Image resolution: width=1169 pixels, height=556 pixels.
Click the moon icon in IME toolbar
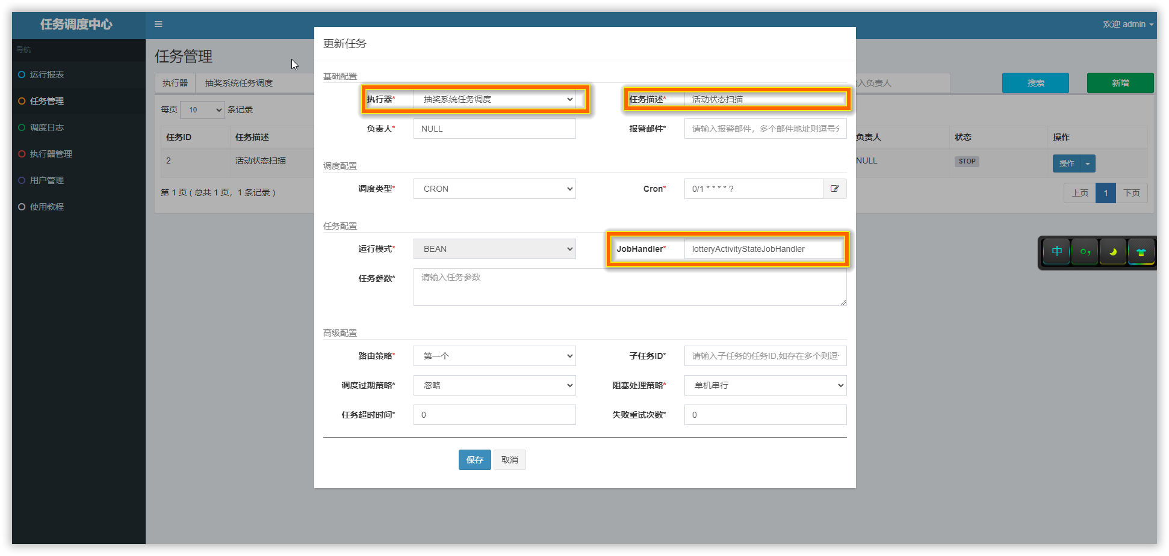(1112, 252)
